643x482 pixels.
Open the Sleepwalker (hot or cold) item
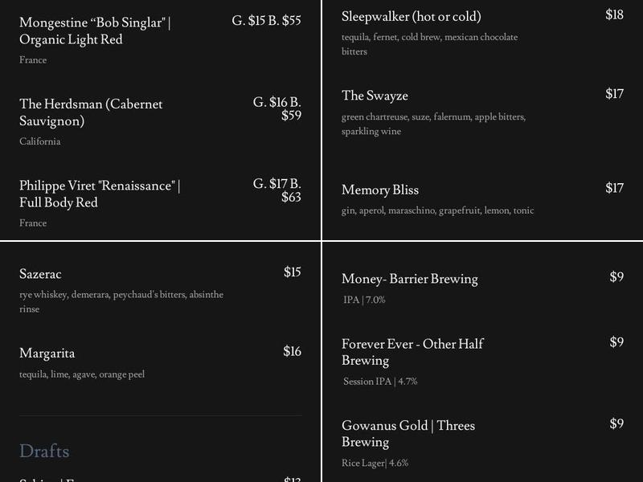(411, 16)
